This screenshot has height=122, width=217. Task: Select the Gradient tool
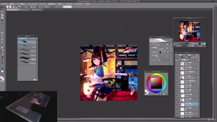(2, 57)
